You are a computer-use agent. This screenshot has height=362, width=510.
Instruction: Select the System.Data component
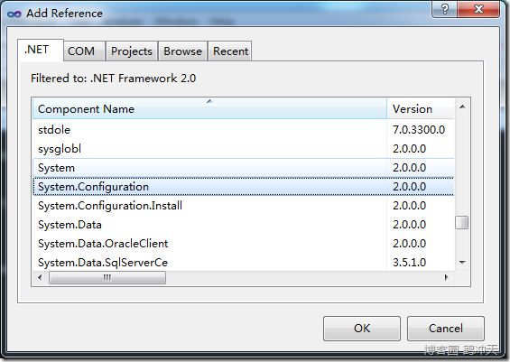[x=244, y=225]
